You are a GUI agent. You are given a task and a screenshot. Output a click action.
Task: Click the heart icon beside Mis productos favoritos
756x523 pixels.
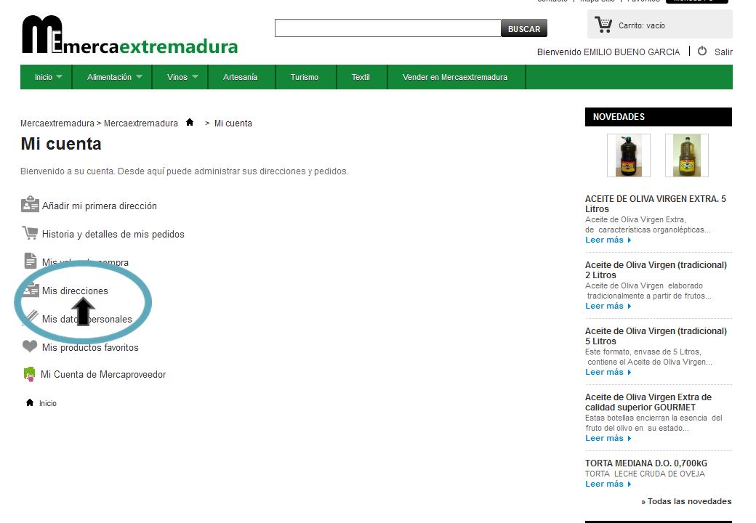pyautogui.click(x=30, y=346)
